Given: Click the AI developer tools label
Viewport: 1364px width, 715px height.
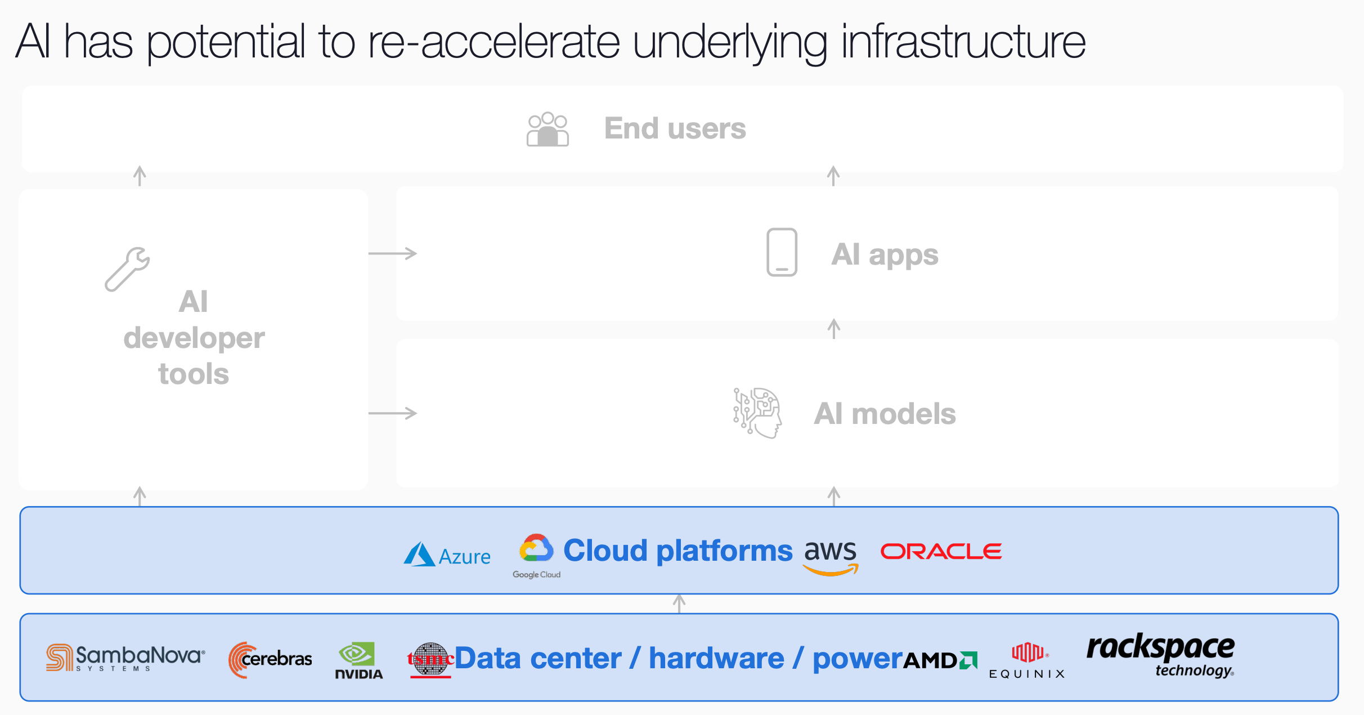Looking at the screenshot, I should (x=194, y=338).
